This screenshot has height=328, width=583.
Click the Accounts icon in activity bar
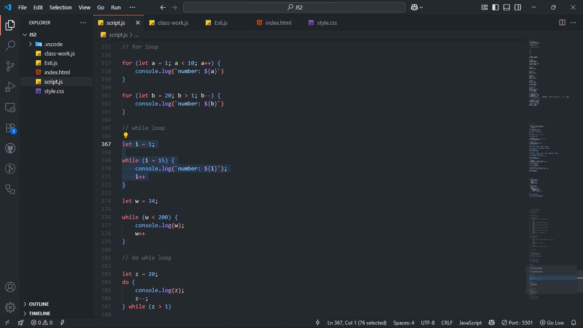10,287
